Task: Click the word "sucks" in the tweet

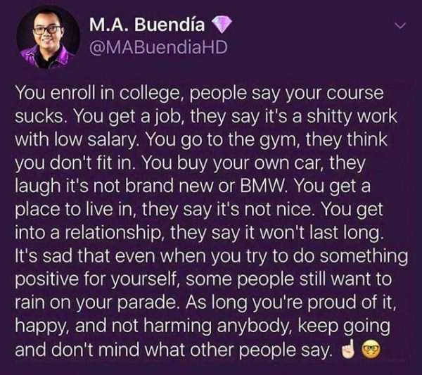Action: point(39,117)
